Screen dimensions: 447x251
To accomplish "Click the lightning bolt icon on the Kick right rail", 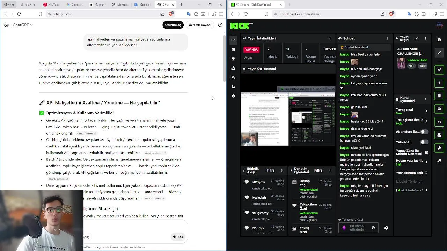I will [439, 83].
